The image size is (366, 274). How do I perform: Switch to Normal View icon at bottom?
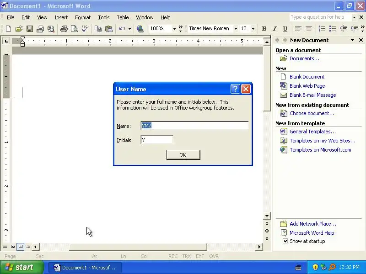5,247
